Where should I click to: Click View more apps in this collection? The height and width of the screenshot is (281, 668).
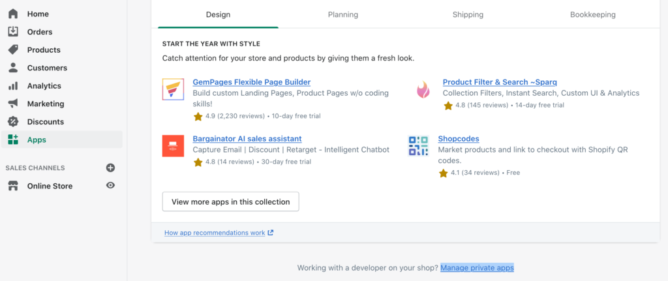coord(230,202)
